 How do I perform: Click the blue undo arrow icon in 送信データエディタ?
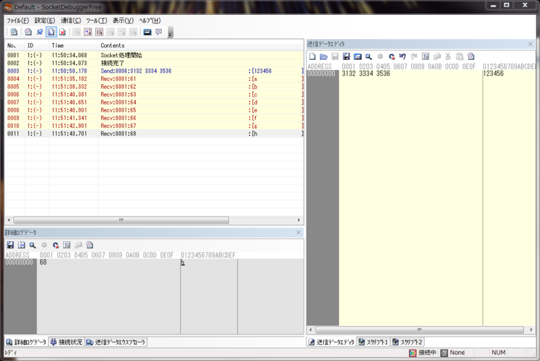click(402, 57)
